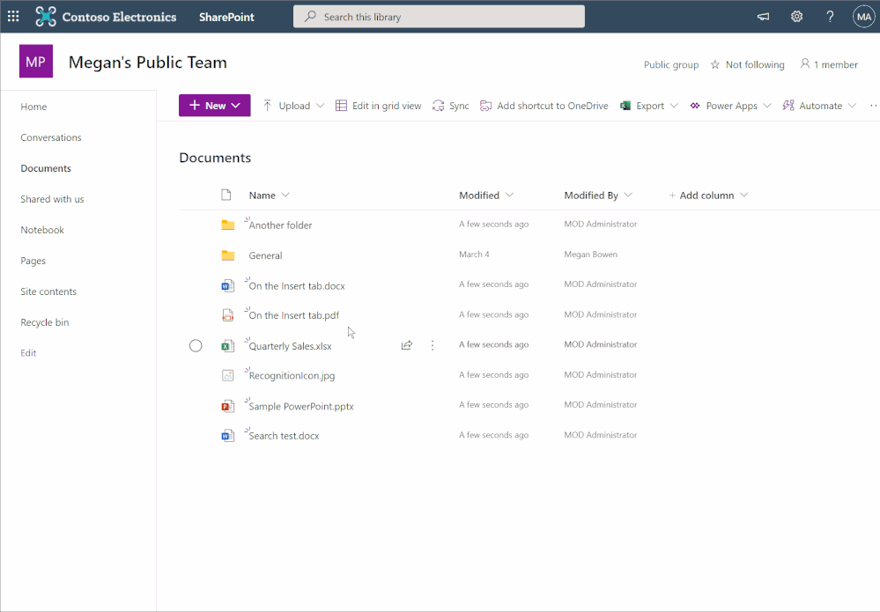
Task: Expand the Export dropdown chevron
Action: click(x=674, y=106)
